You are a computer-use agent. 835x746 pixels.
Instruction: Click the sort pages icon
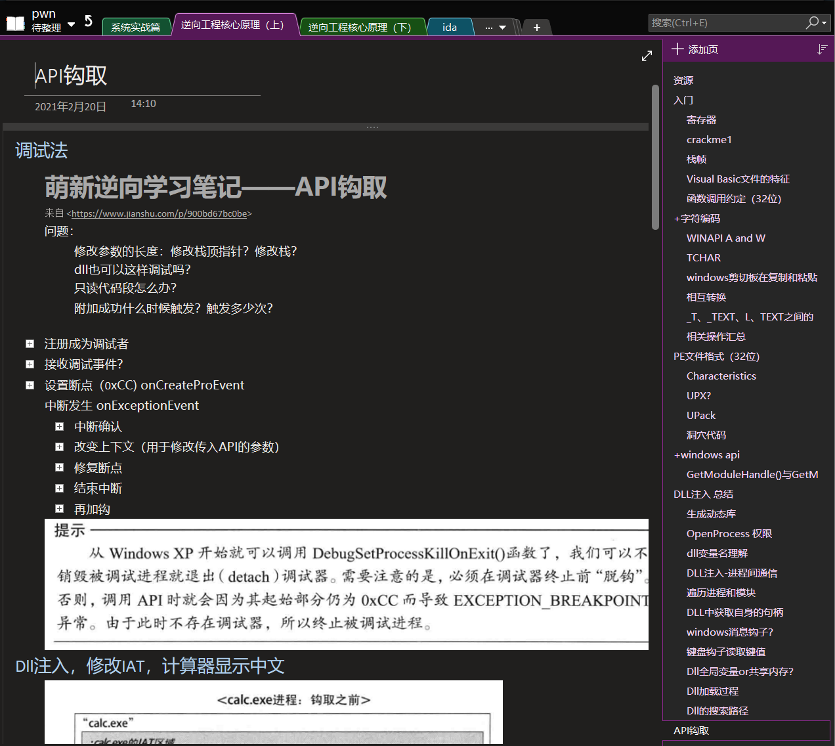[822, 49]
